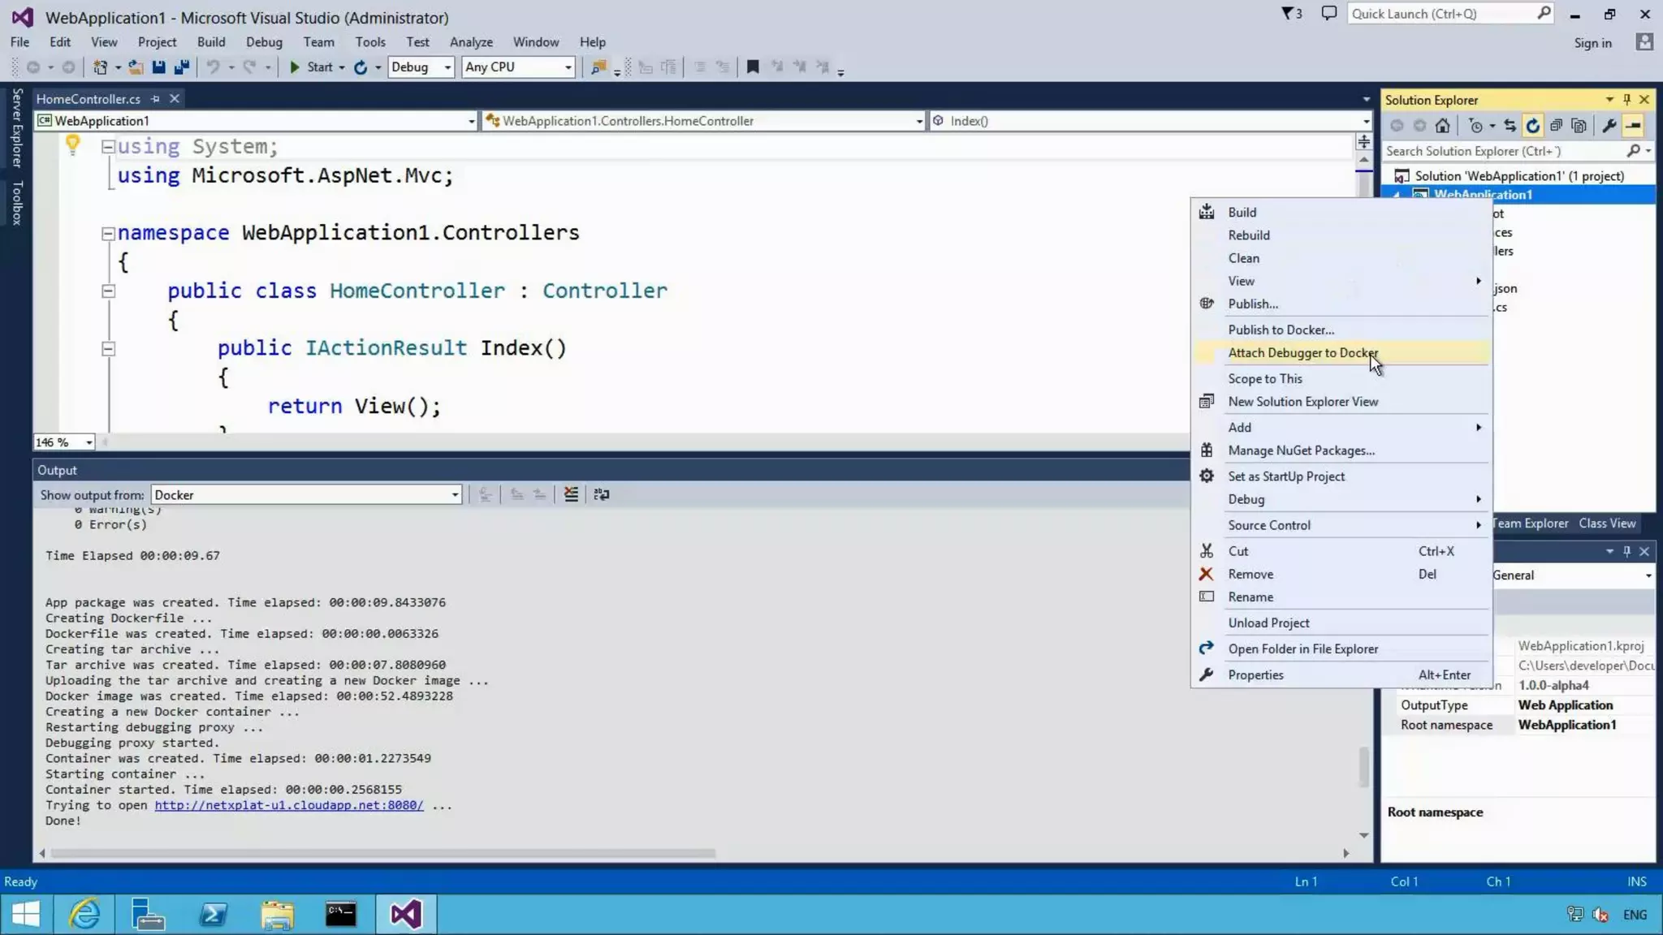Open Internet Explorer from the taskbar
The height and width of the screenshot is (935, 1663).
pyautogui.click(x=84, y=915)
